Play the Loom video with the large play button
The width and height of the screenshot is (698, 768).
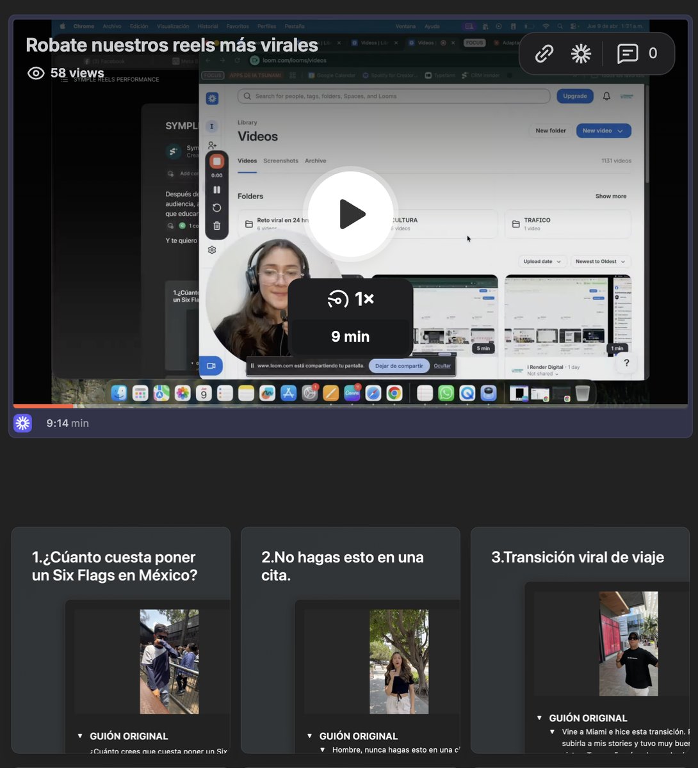tap(350, 214)
